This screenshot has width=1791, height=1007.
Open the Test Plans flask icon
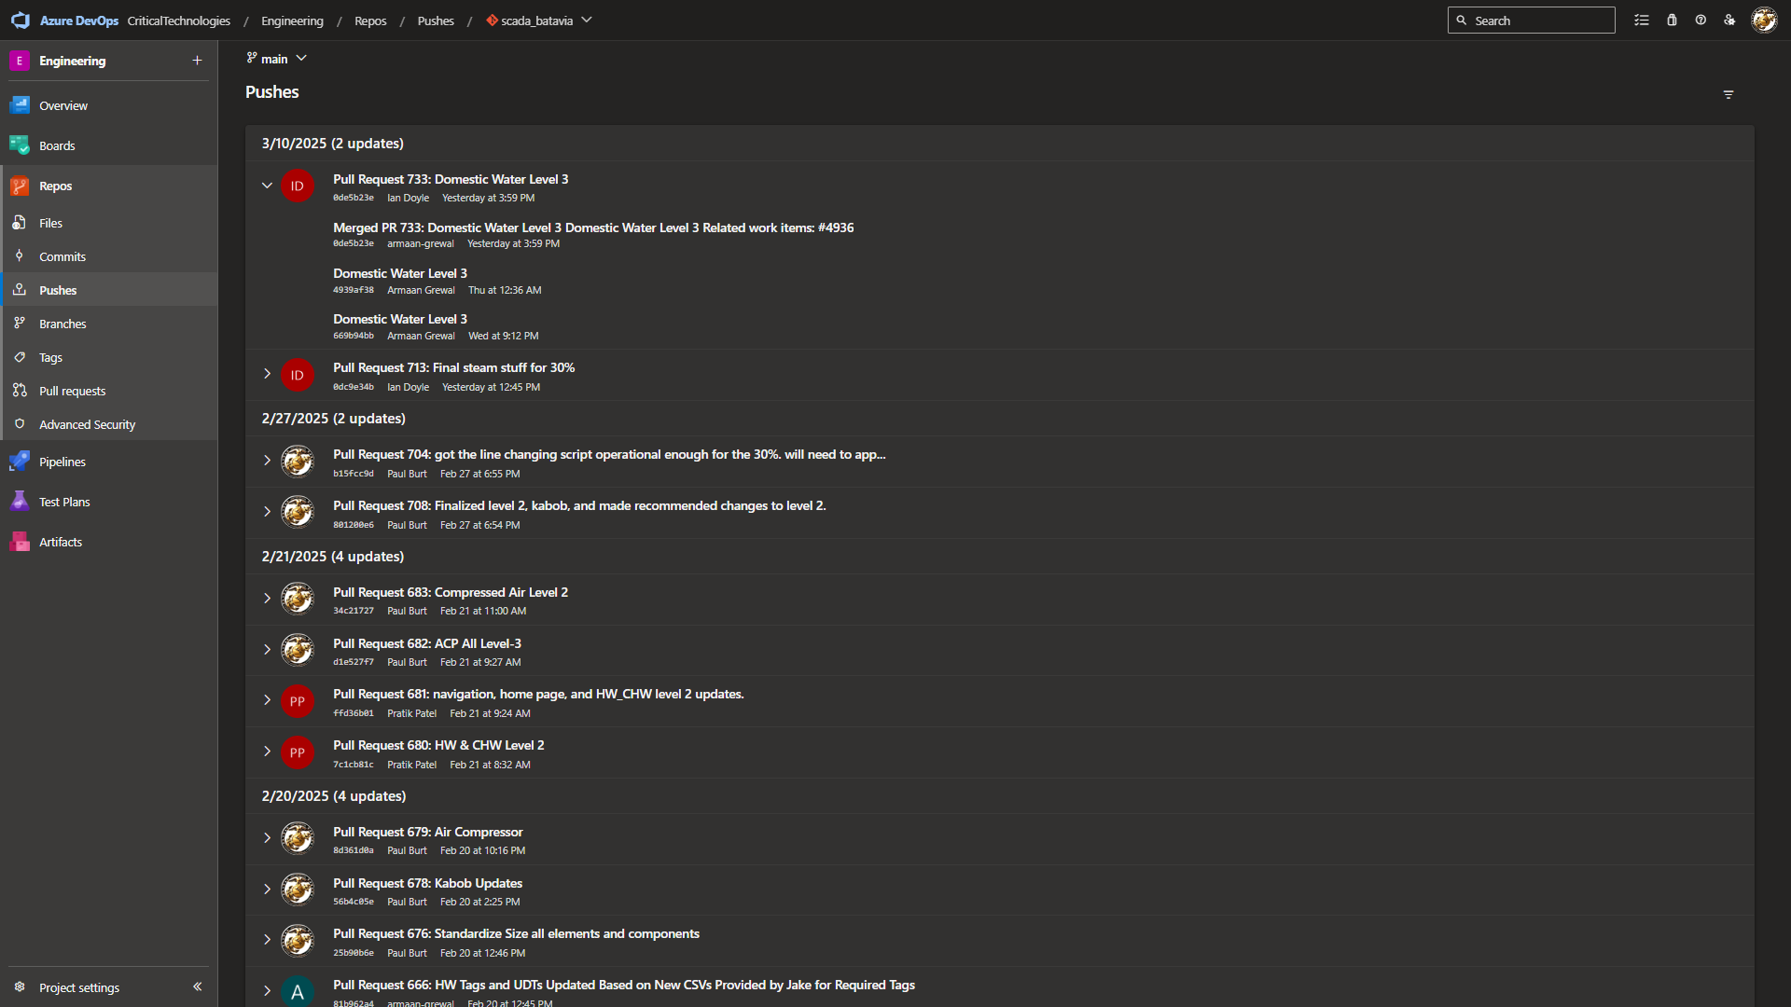pos(20,502)
